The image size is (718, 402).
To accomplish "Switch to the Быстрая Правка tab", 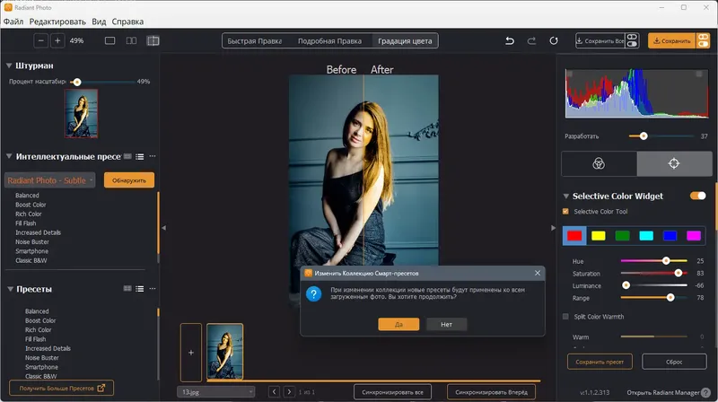I will pyautogui.click(x=255, y=40).
